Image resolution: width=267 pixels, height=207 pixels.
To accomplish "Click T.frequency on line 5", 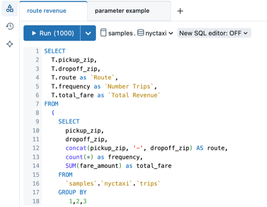I will 70,87.
